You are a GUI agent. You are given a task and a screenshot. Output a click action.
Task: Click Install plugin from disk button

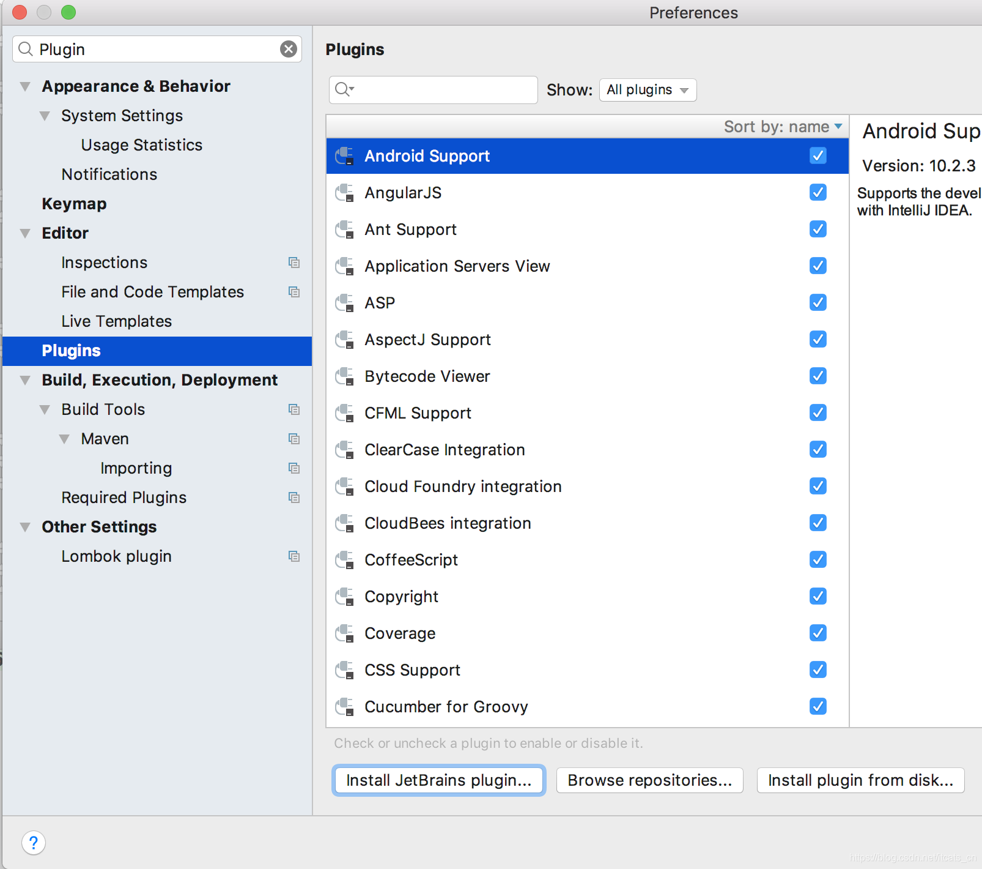click(x=860, y=780)
